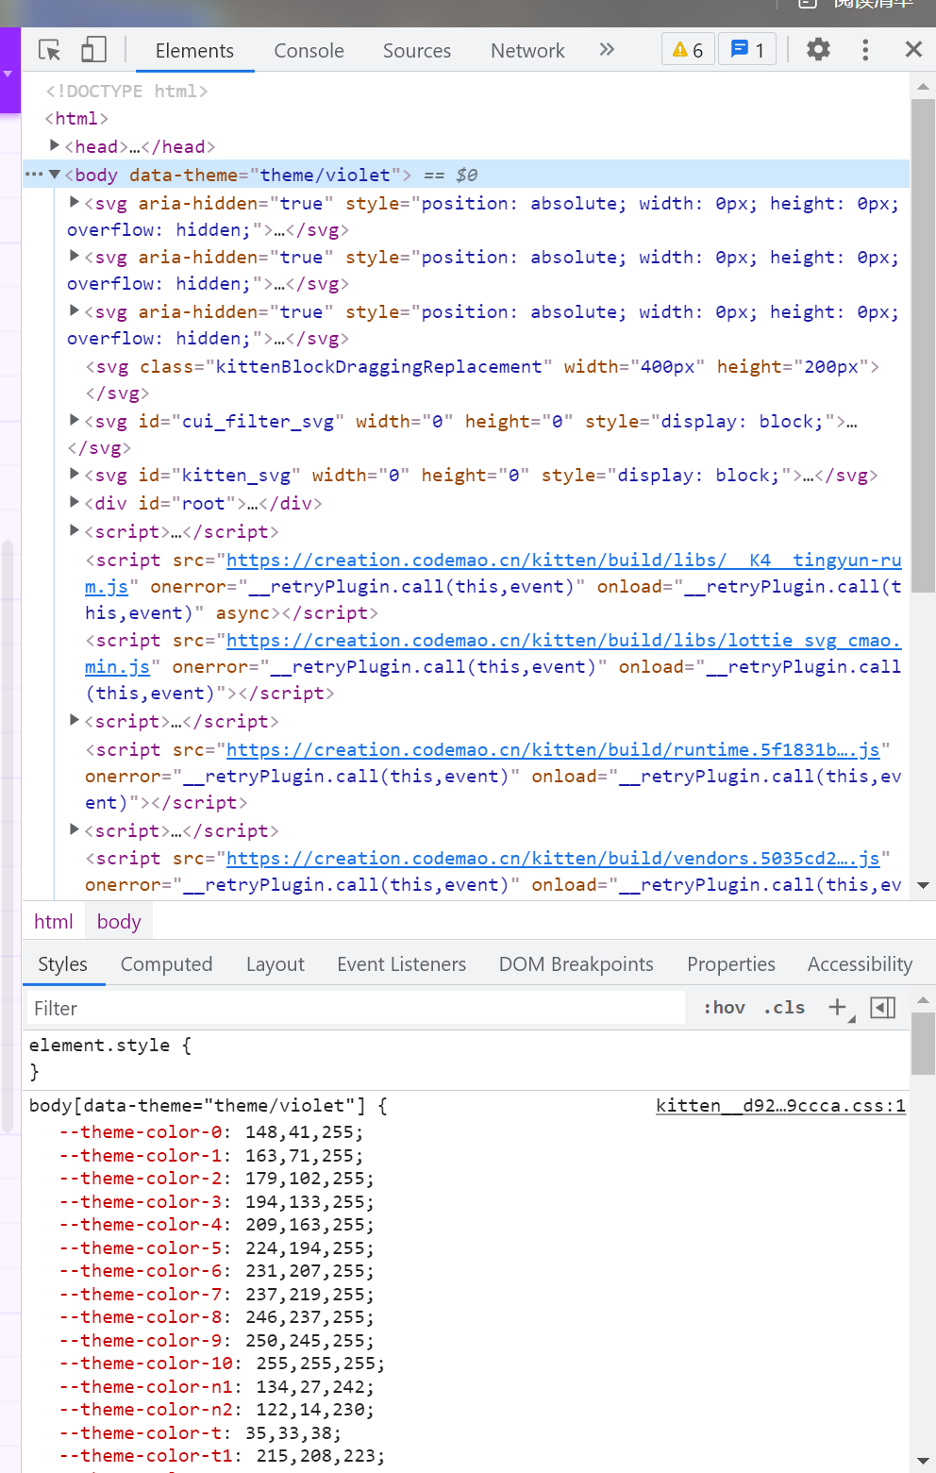Switch to the Elements tab
Screen dimensions: 936x1473
coord(194,51)
